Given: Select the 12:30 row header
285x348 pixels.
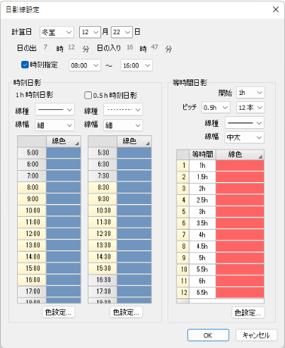Looking at the screenshot, I should click(103, 234).
